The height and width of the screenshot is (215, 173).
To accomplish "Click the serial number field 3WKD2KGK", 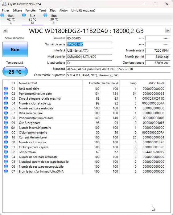I will [x=89, y=44].
